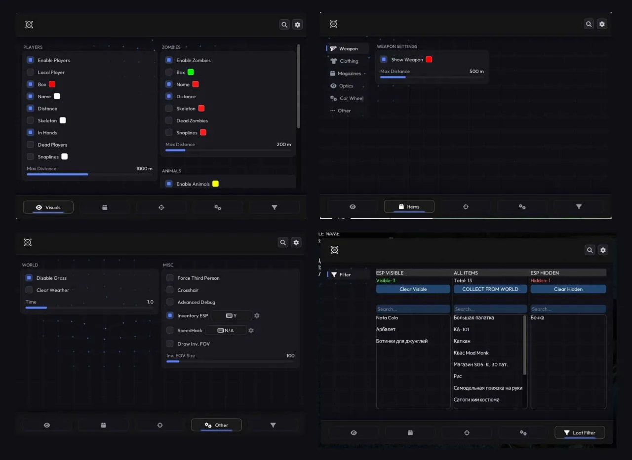Image resolution: width=632 pixels, height=460 pixels.
Task: Toggle Enable Animals checkbox
Action: coord(169,184)
